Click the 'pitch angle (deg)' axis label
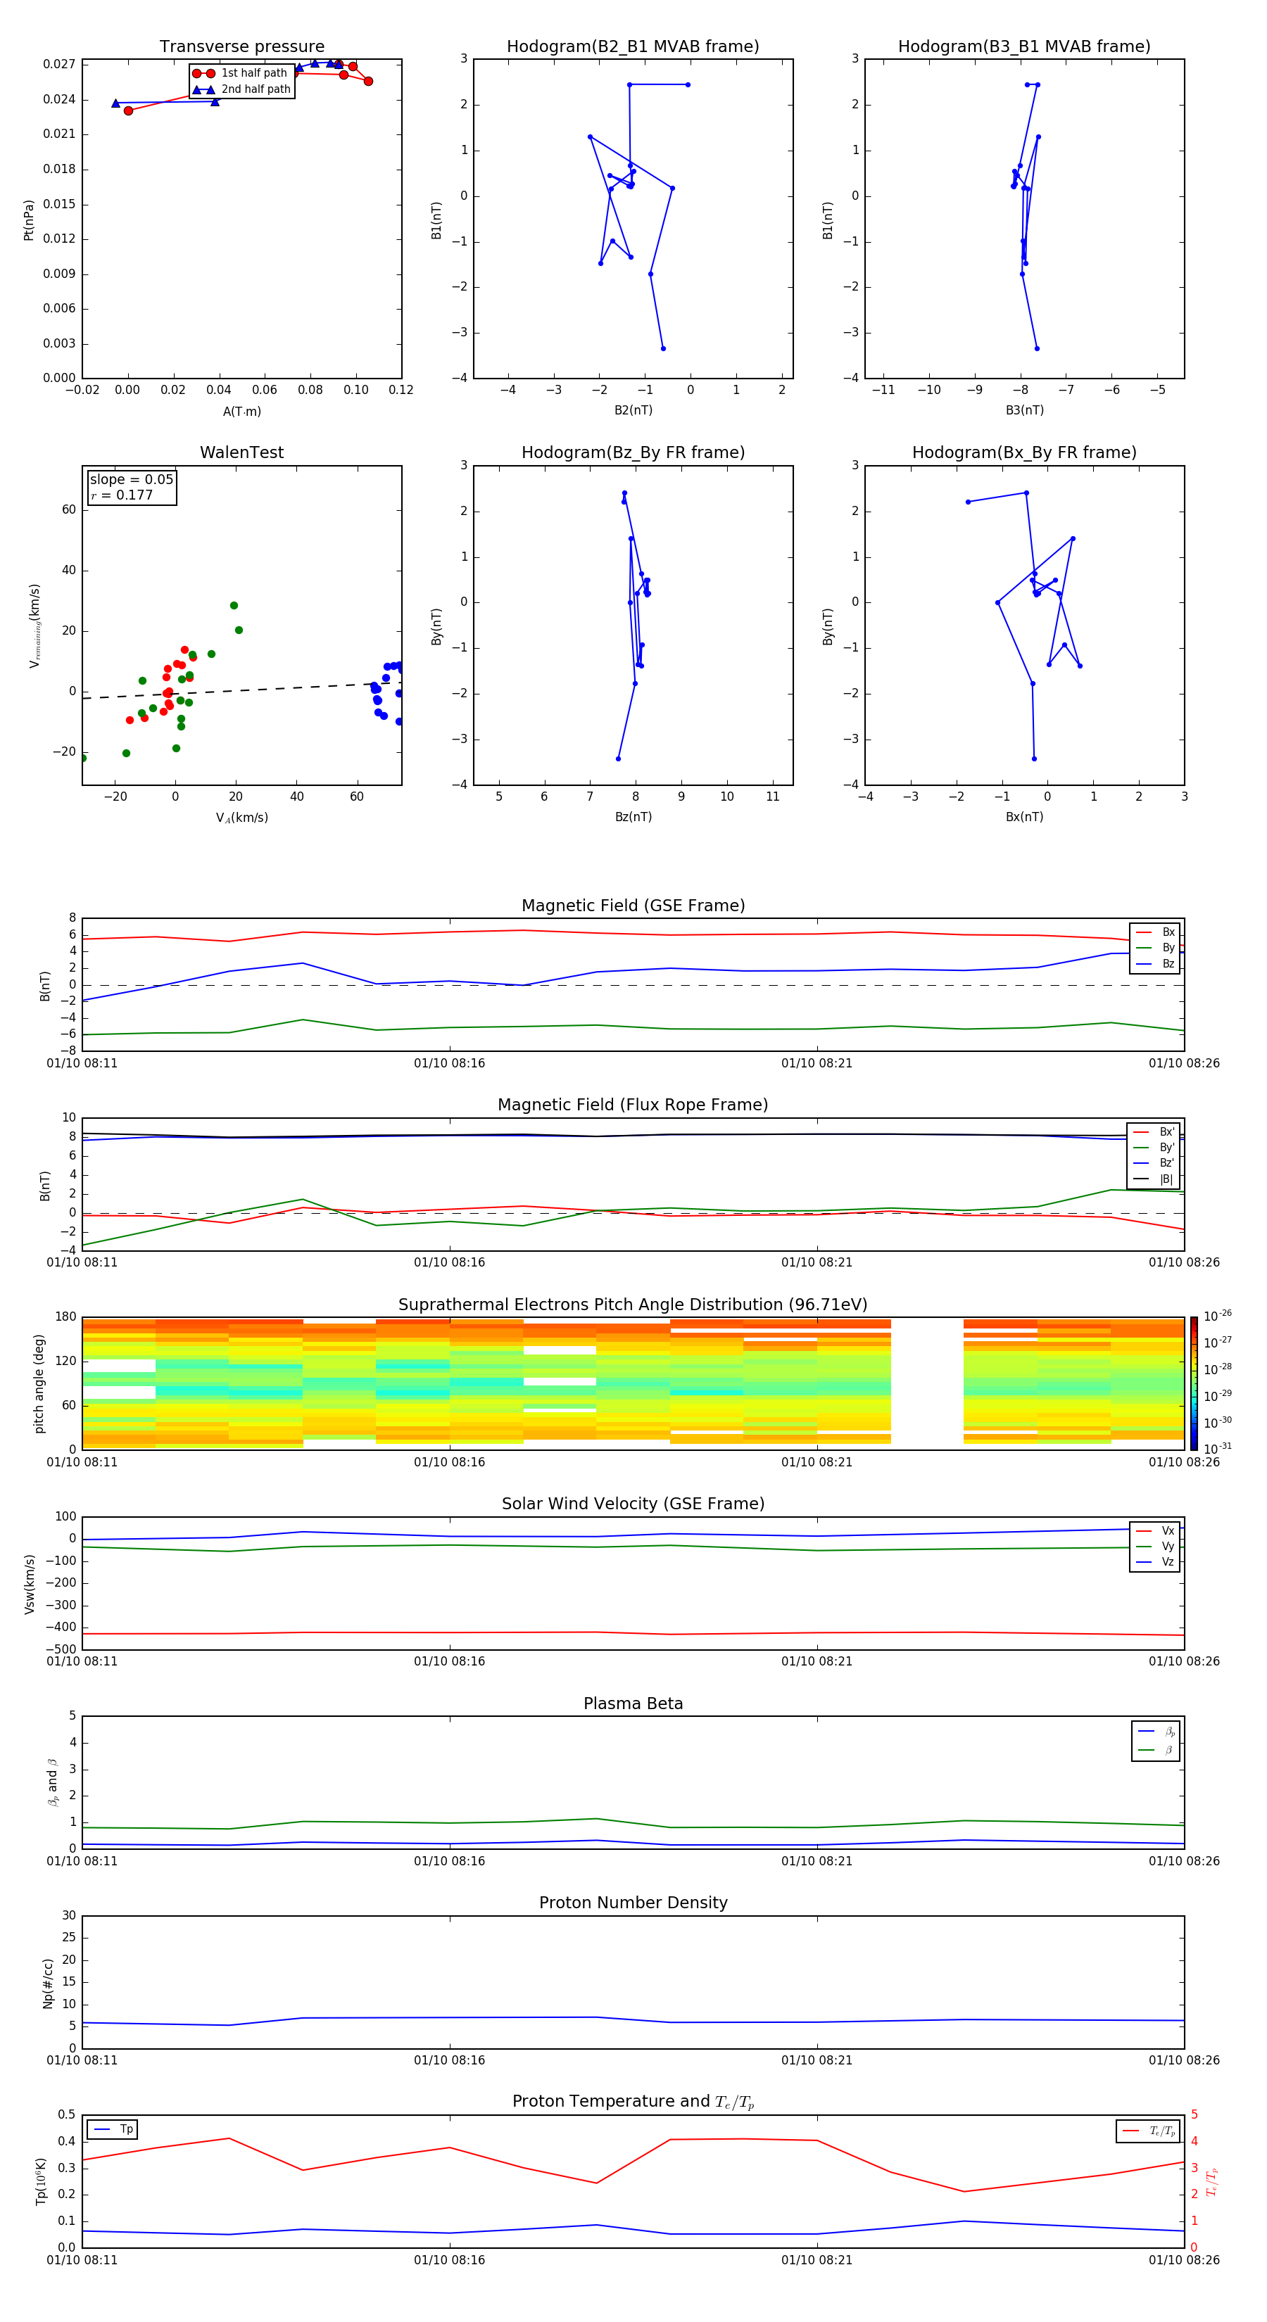Viewport: 1267px width, 2322px height. [39, 1383]
